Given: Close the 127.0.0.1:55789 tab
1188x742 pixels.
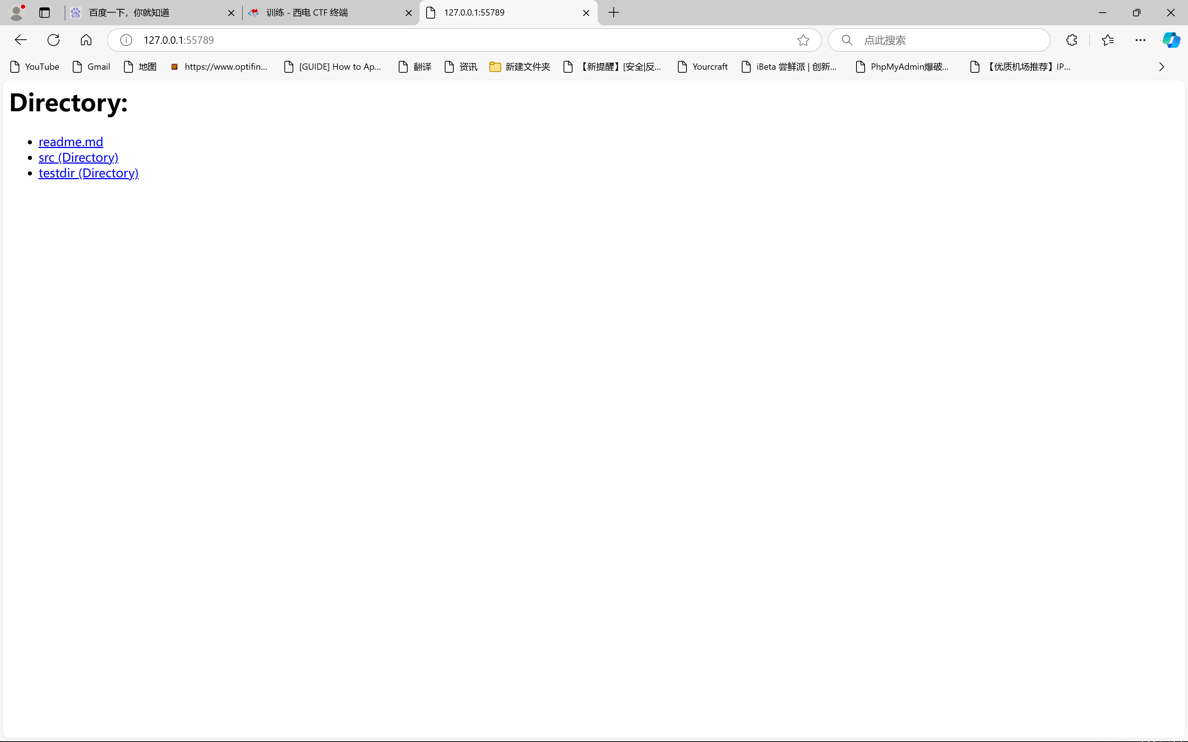Looking at the screenshot, I should click(586, 13).
